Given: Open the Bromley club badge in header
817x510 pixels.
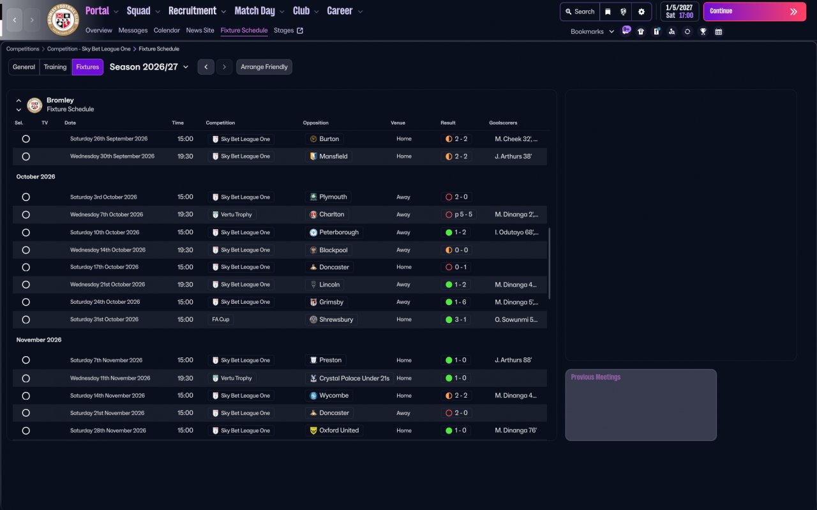Looking at the screenshot, I should (63, 20).
